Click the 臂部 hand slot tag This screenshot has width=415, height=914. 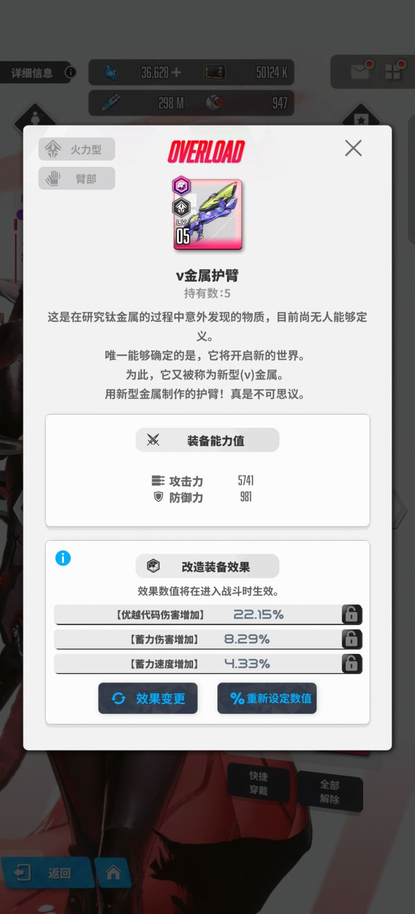click(77, 178)
